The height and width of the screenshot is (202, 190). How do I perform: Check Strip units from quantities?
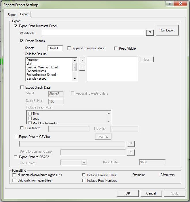click(x=14, y=180)
